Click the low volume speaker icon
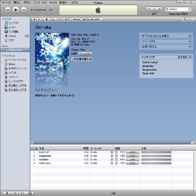This screenshot has width=196, height=196. [x=32, y=10]
